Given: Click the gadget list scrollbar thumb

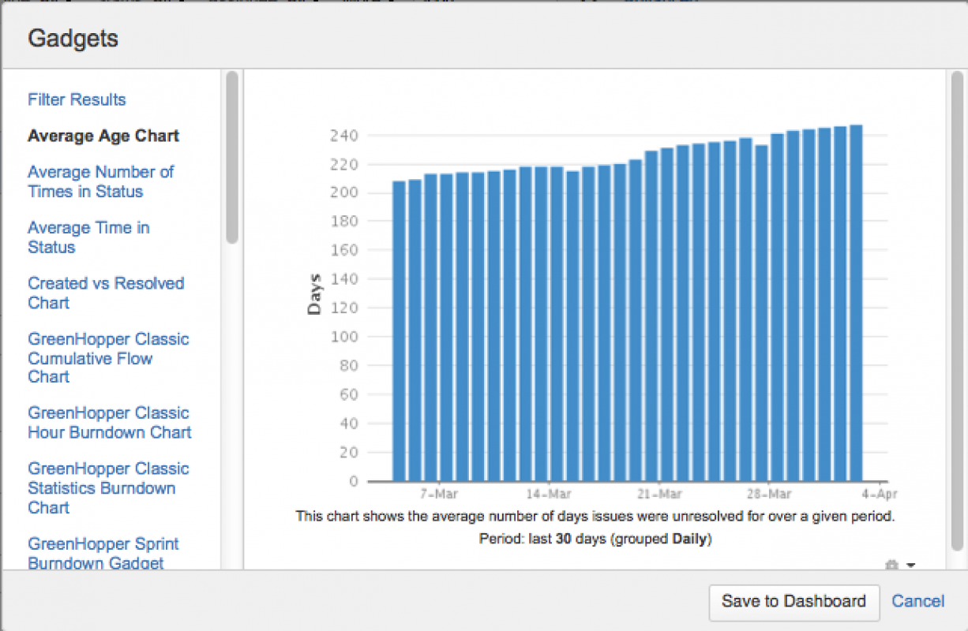Looking at the screenshot, I should click(x=231, y=158).
